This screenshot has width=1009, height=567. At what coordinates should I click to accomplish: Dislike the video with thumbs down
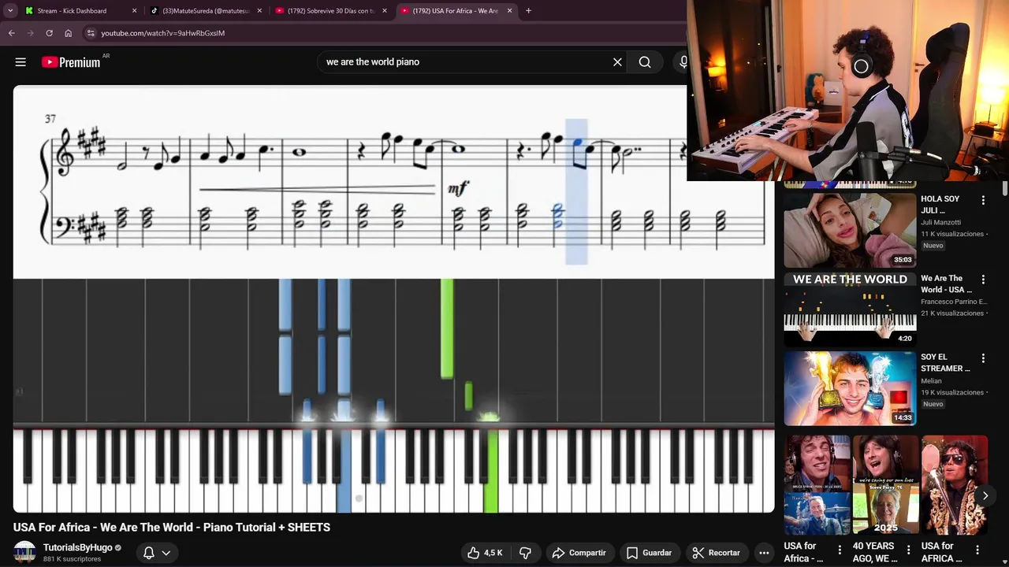[x=525, y=553]
